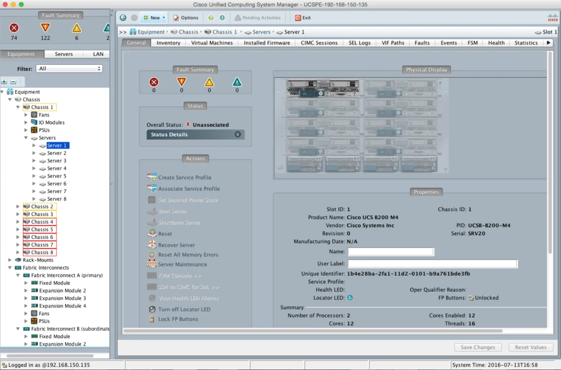Click the info icon in toolbar
This screenshot has height=370, width=561.
222,18
